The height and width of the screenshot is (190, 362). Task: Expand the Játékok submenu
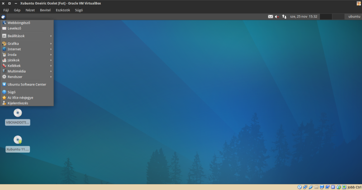pos(27,60)
